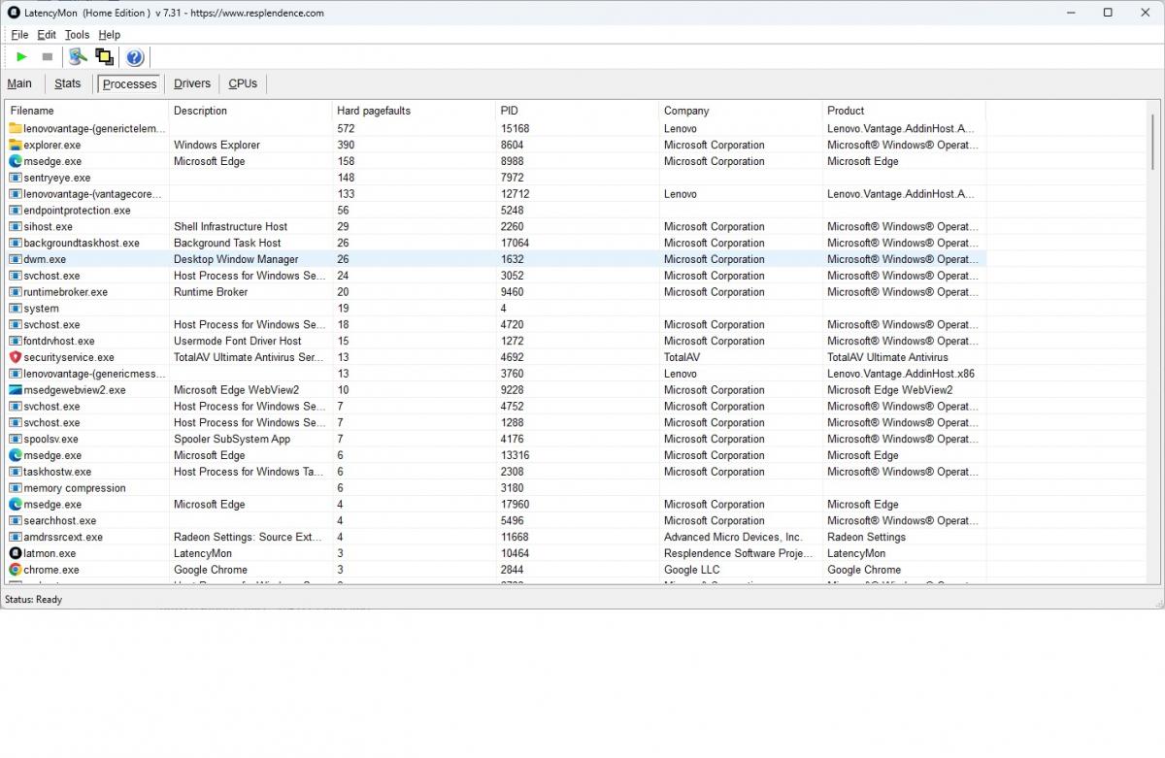Switch to the Stats tab
The image size is (1165, 758).
pos(68,83)
